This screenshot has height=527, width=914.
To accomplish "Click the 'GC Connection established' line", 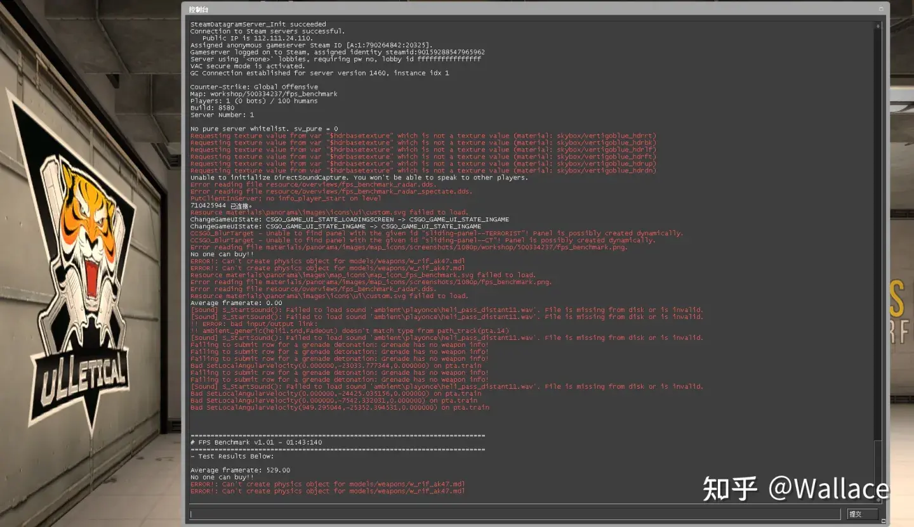I will (x=320, y=73).
